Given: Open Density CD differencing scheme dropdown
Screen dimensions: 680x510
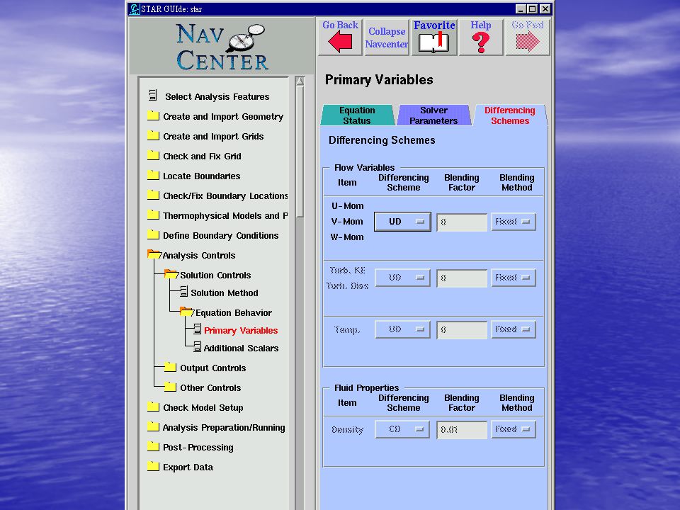Looking at the screenshot, I should pyautogui.click(x=402, y=429).
